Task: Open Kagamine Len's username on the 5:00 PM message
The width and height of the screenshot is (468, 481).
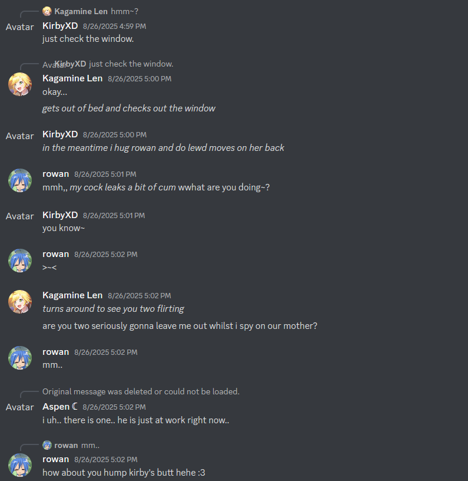Action: (72, 78)
